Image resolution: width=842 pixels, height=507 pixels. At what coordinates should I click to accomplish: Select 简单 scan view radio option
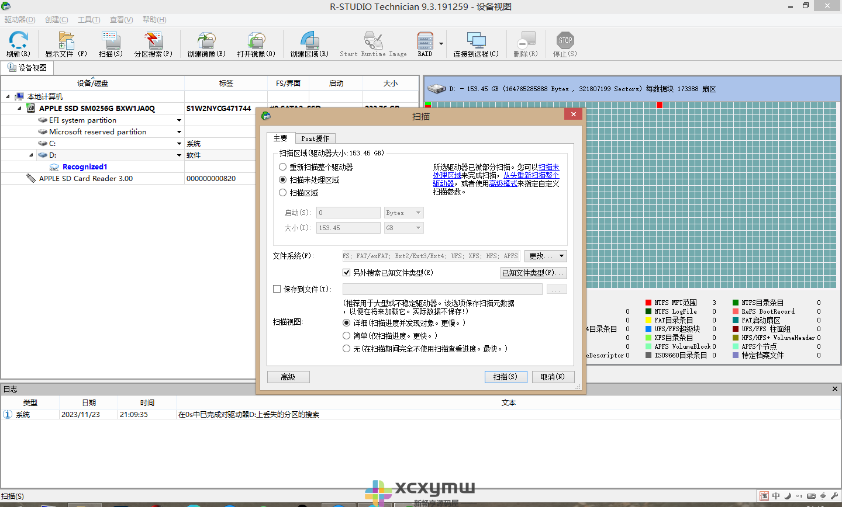click(346, 336)
